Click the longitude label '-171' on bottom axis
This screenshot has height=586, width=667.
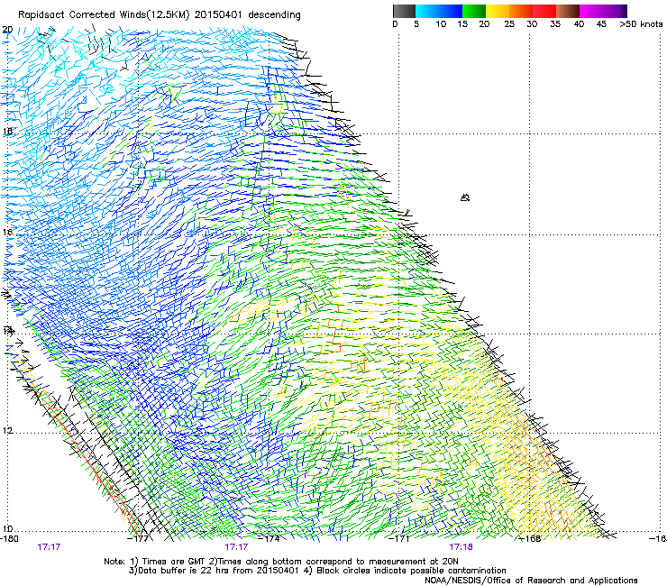(x=399, y=539)
